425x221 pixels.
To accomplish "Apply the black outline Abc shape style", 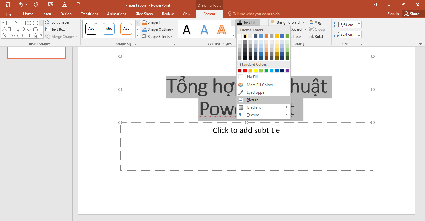I will point(91,29).
